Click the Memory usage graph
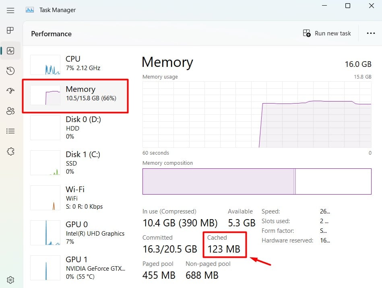The width and height of the screenshot is (382, 288). pyautogui.click(x=257, y=115)
